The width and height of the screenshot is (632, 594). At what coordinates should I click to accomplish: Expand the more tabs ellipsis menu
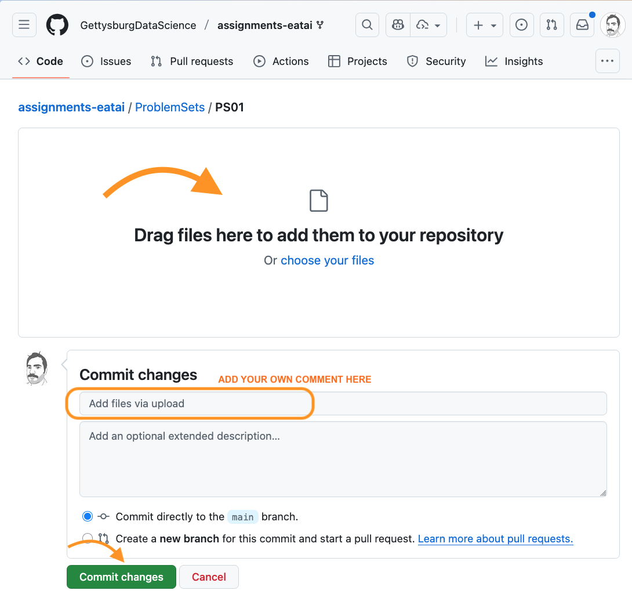(x=607, y=61)
